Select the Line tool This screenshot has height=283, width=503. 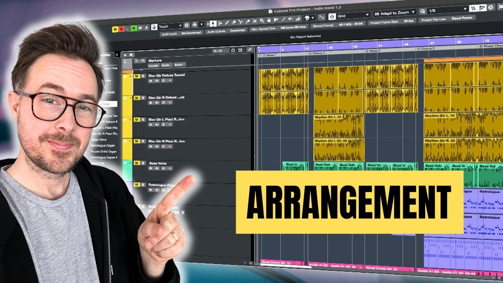(x=283, y=19)
